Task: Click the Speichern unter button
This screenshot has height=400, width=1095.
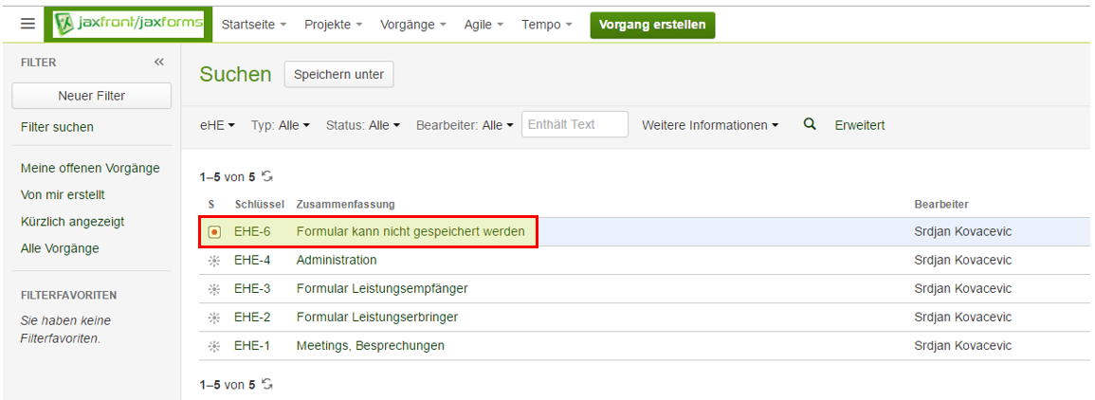Action: (338, 74)
